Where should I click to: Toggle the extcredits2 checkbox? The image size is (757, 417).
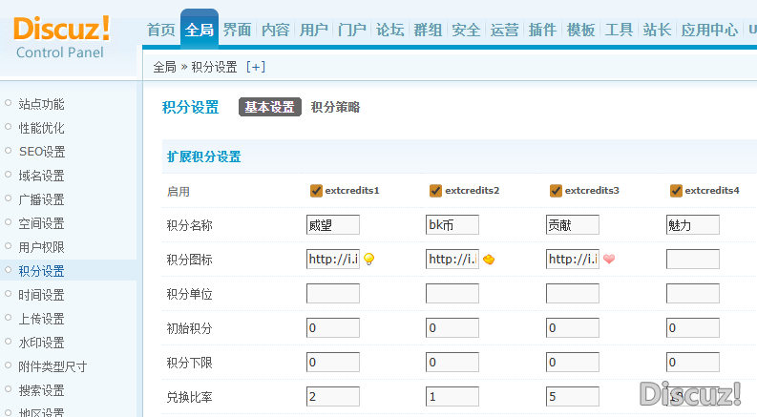(x=435, y=190)
